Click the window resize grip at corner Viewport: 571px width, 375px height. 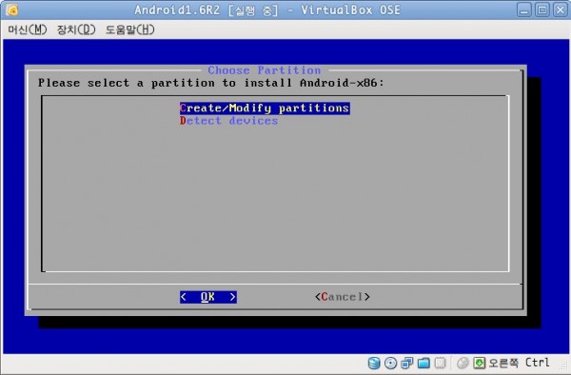pyautogui.click(x=566, y=370)
